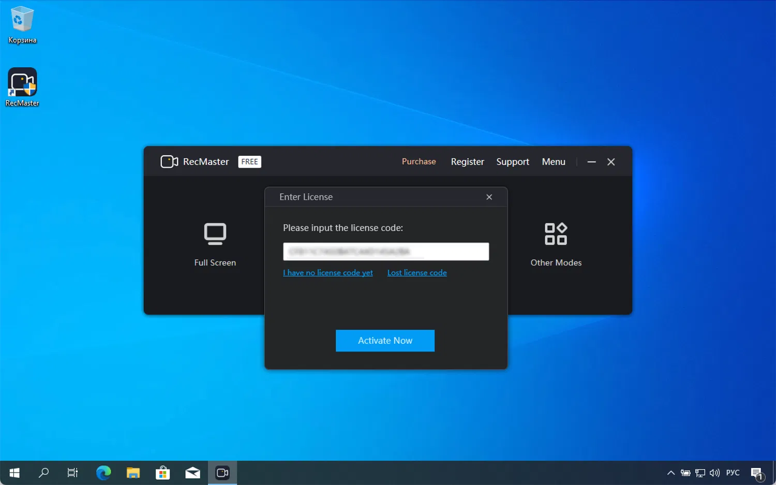Screen dimensions: 776x485
Task: Click the volume icon in the system tray
Action: 714,473
